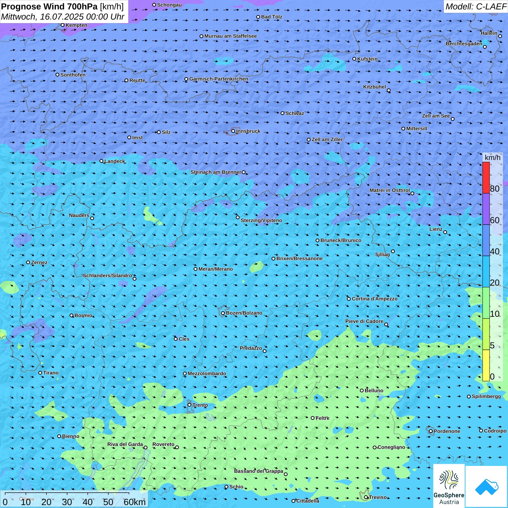Click the Belluno location dot
Screen dimensions: 508x508
pos(362,390)
